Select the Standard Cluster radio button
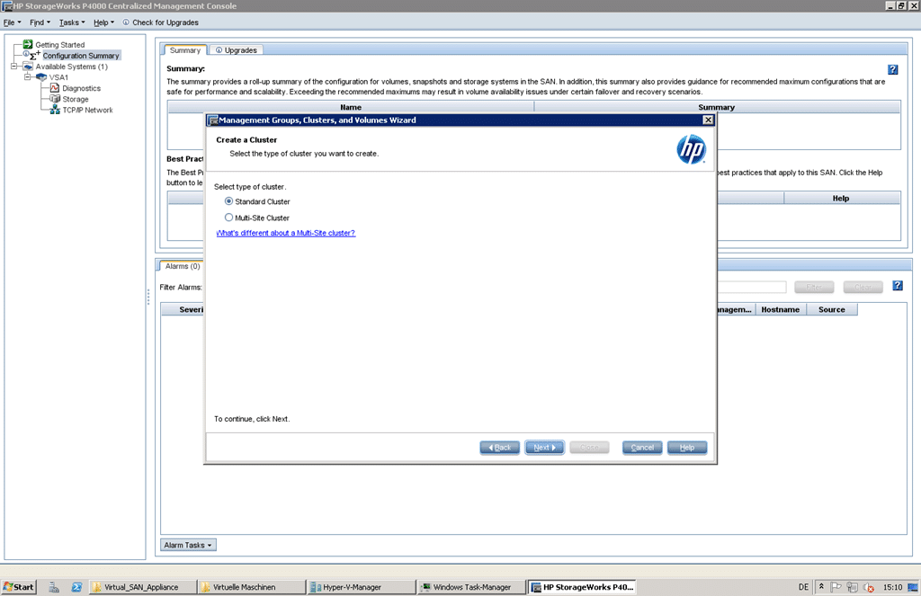 point(228,200)
